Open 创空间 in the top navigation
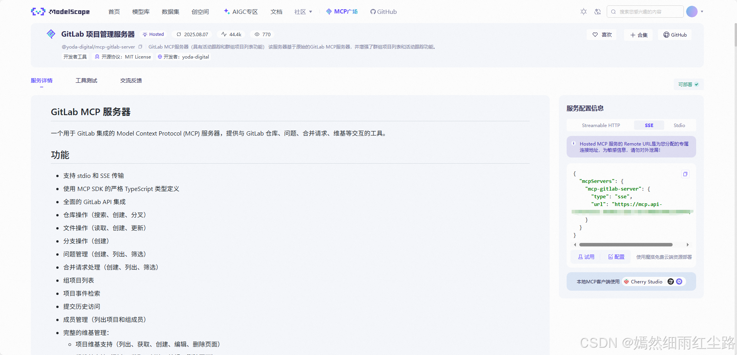The height and width of the screenshot is (355, 737). (200, 12)
